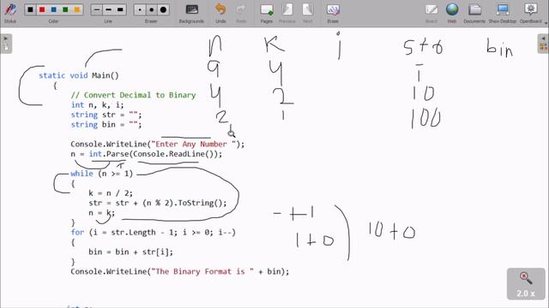Select the black pen color

(x=31, y=9)
